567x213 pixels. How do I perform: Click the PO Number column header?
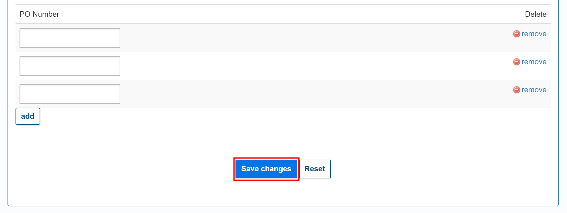39,14
